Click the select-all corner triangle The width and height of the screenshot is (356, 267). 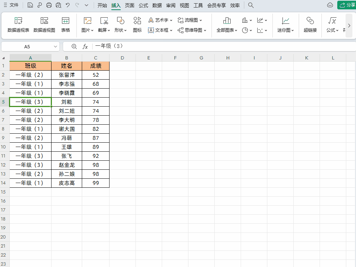(4, 58)
